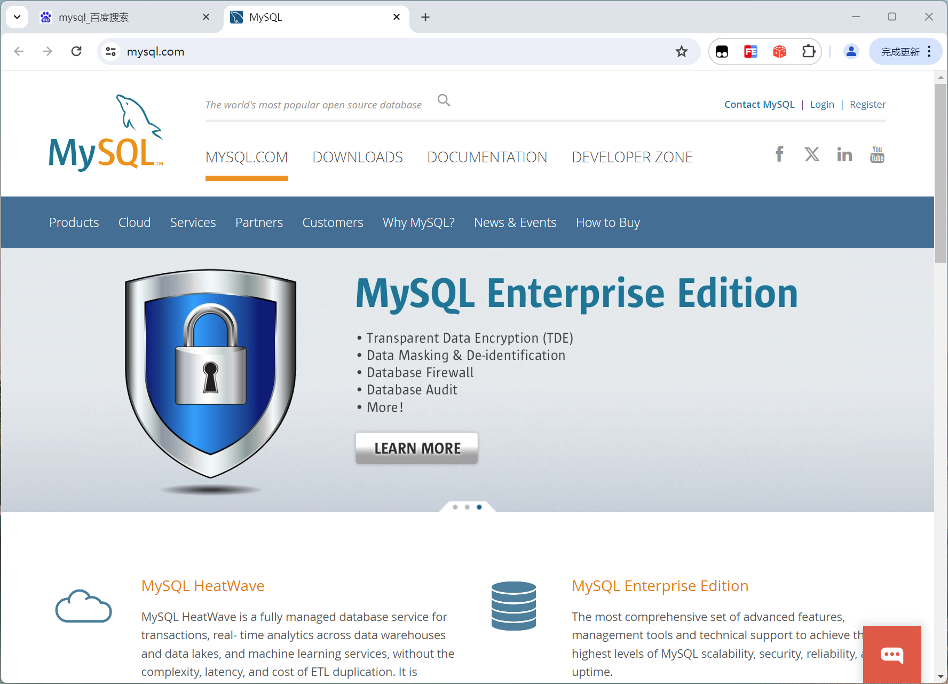
Task: Open MySQL's YouTube channel icon
Action: tap(877, 154)
